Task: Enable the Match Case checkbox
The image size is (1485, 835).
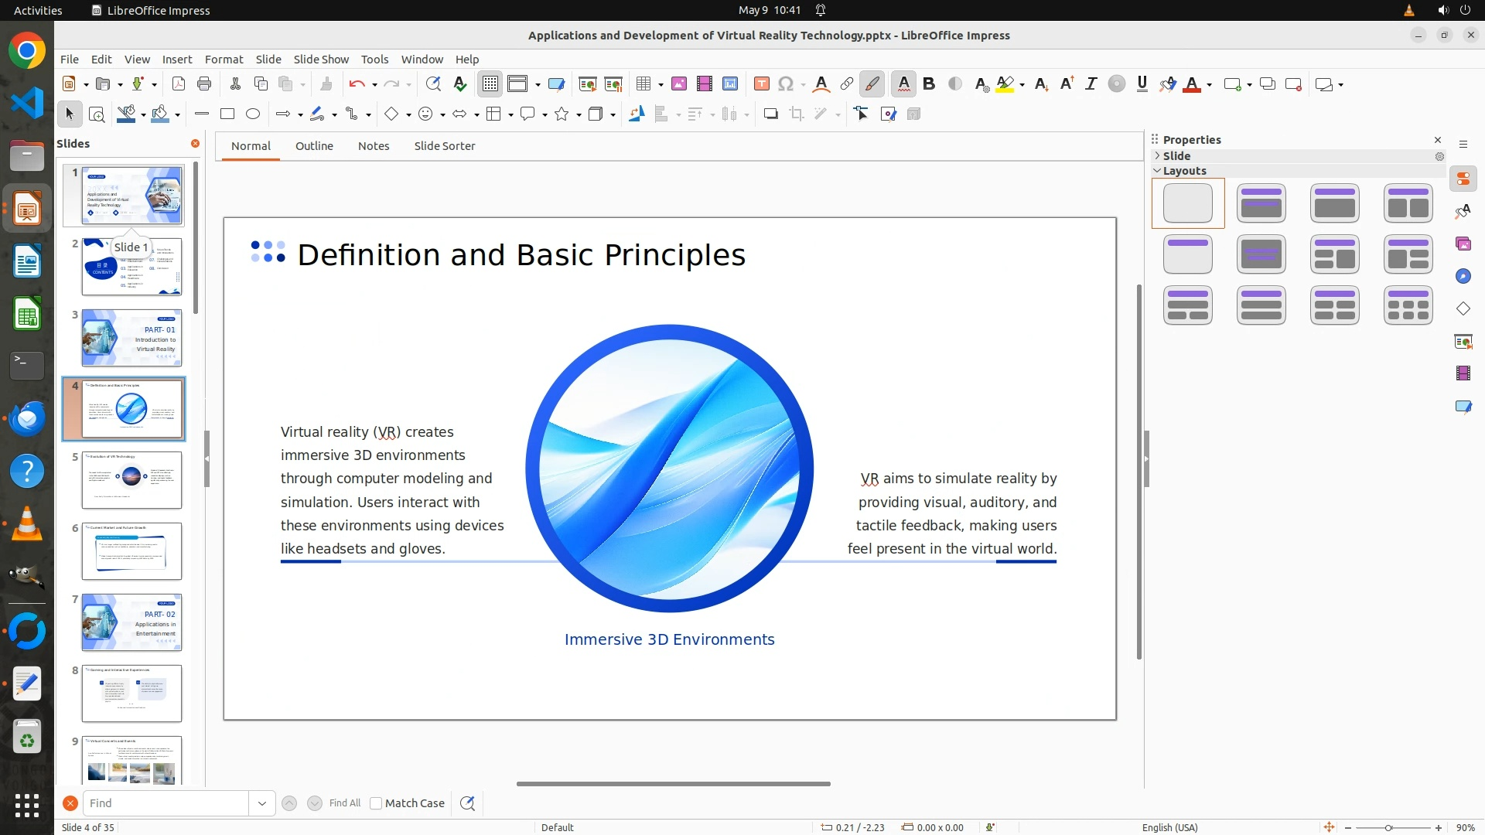Action: click(377, 803)
